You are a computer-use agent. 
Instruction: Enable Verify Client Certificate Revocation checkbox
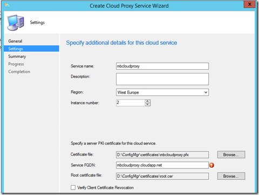pyautogui.click(x=73, y=187)
